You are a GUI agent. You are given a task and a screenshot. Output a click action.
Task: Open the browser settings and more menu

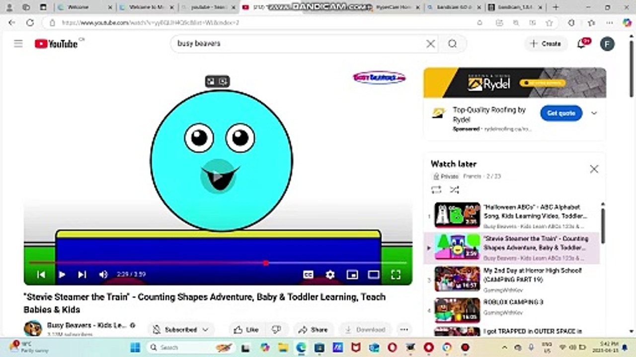pyautogui.click(x=610, y=23)
